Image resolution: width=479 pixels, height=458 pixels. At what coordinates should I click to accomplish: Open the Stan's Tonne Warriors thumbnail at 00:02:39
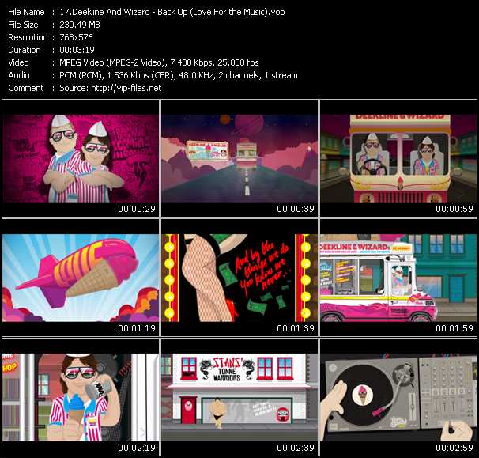tap(239, 397)
